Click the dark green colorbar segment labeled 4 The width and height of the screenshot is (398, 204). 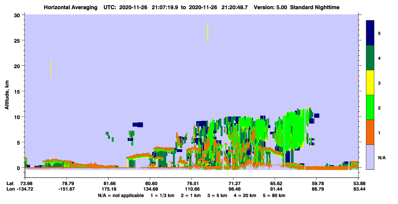click(x=370, y=58)
